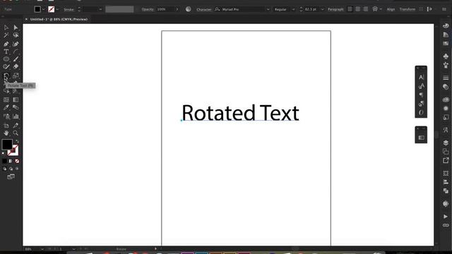The width and height of the screenshot is (452, 254).
Task: Open the Paragraph floating panel icon
Action: click(x=421, y=95)
